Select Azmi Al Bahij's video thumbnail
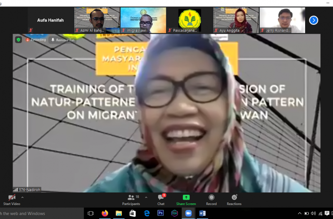 [97, 20]
